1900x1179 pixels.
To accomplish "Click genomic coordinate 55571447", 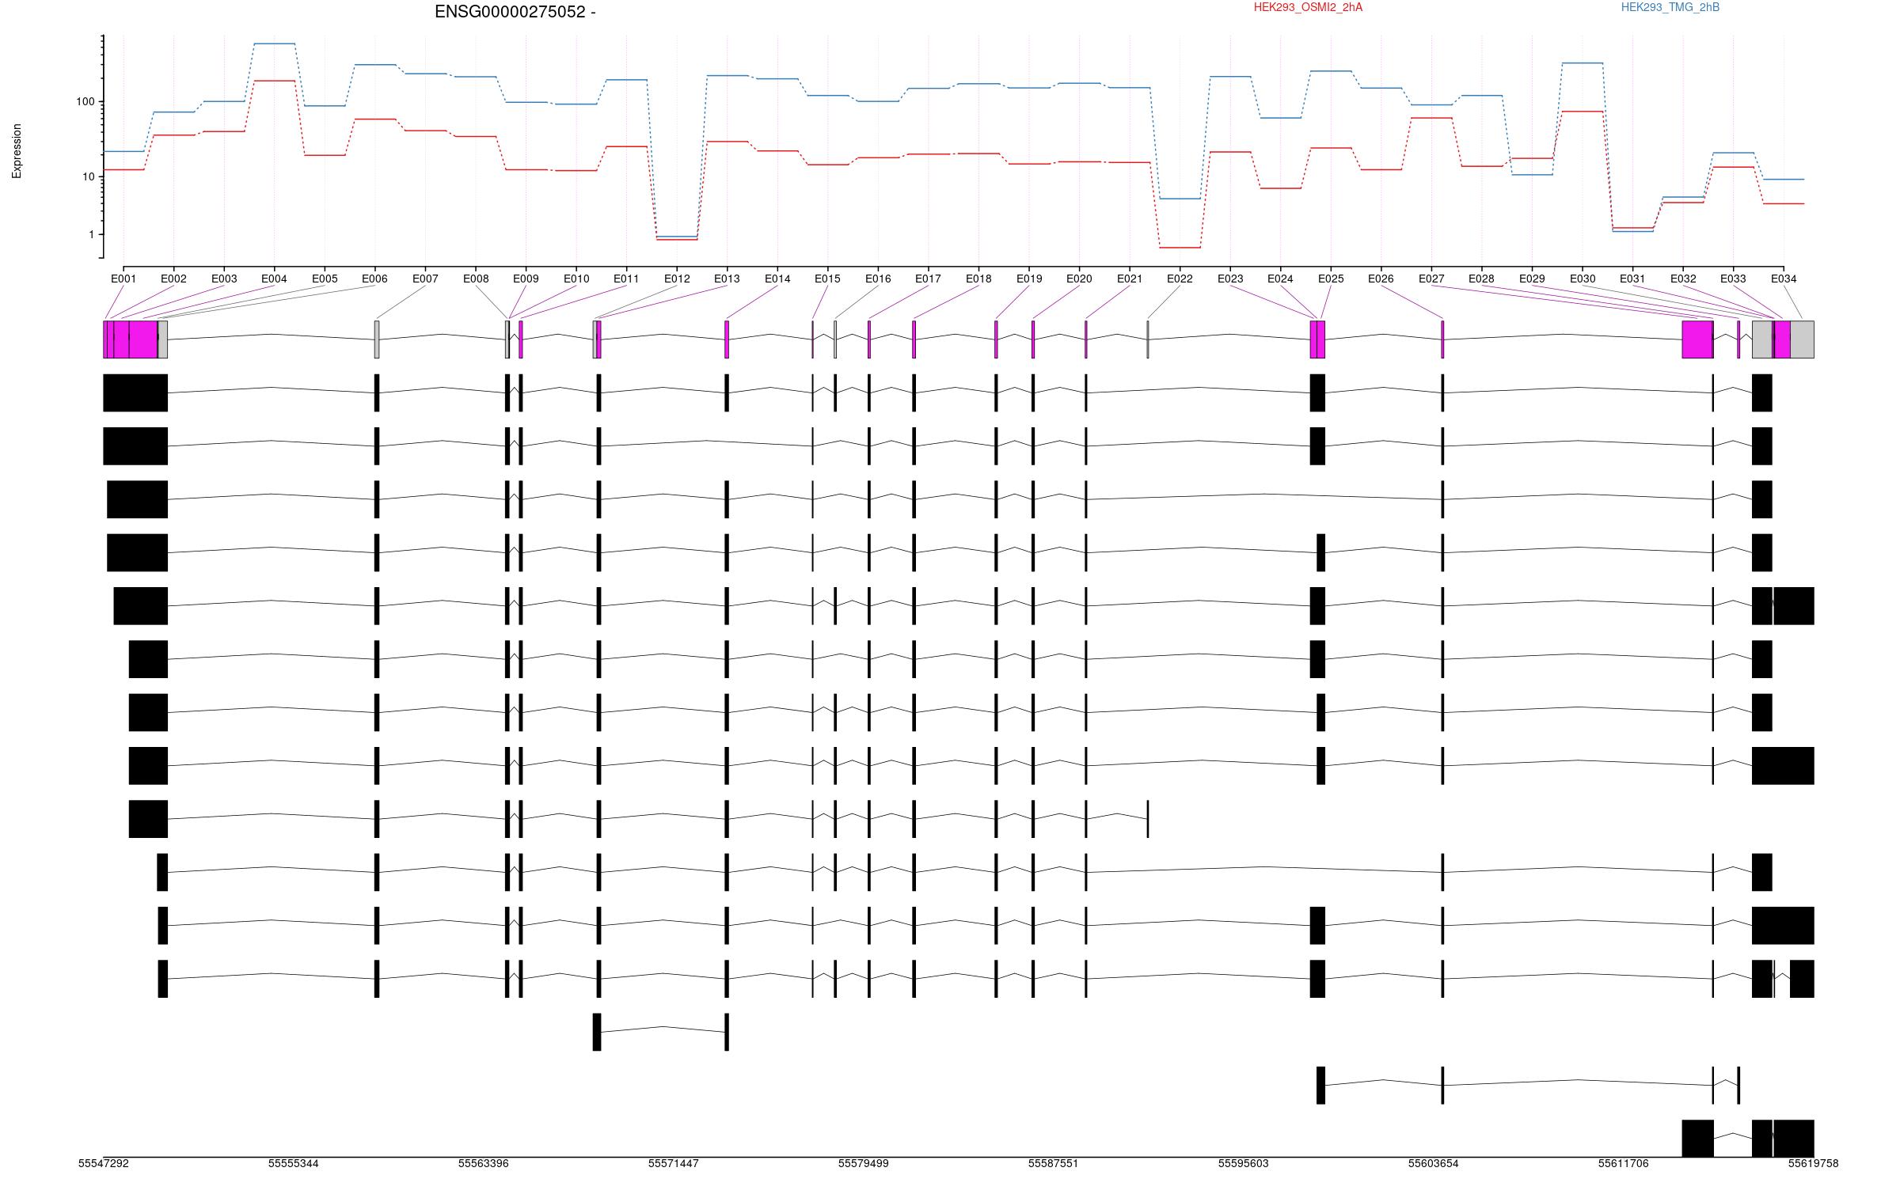I will tap(674, 1163).
